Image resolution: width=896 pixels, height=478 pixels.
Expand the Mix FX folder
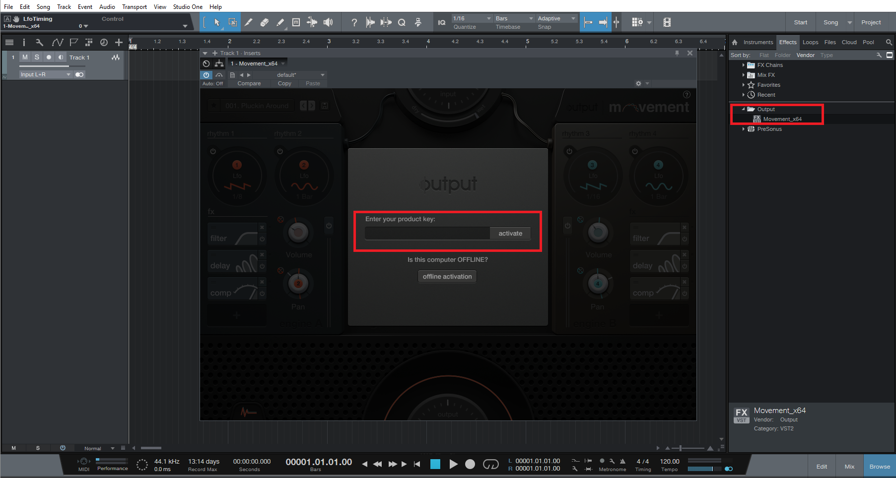click(743, 75)
